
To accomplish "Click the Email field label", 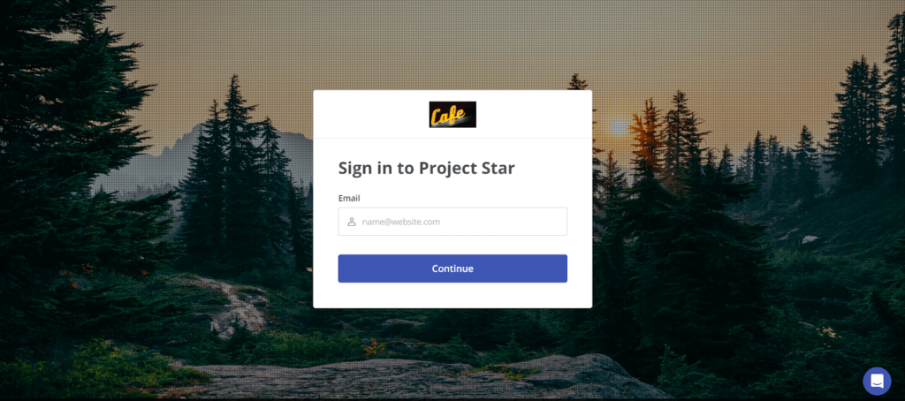I will click(349, 198).
